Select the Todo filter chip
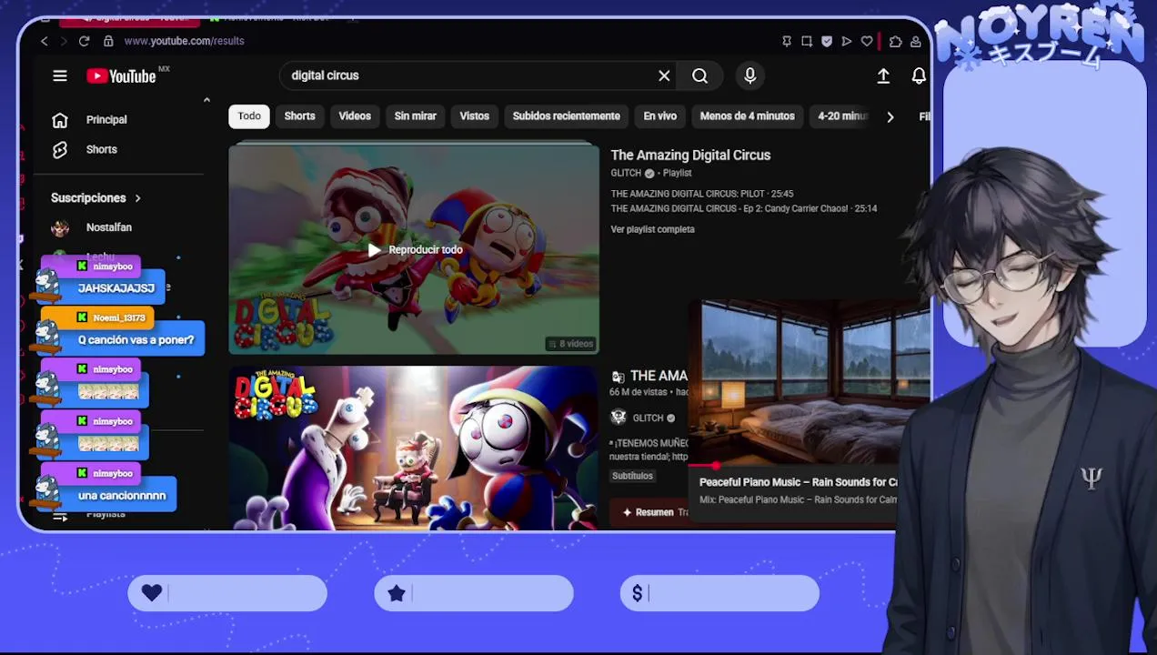 (x=249, y=116)
